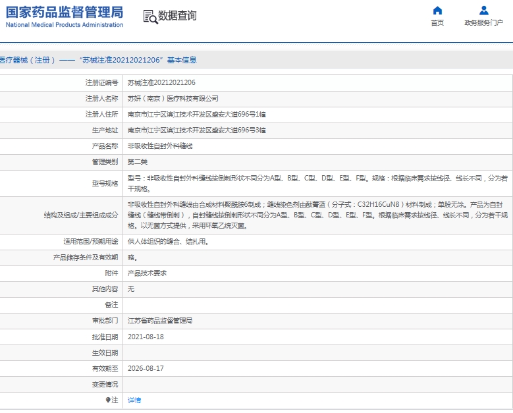Click the 审批部门 row label

pyautogui.click(x=105, y=320)
